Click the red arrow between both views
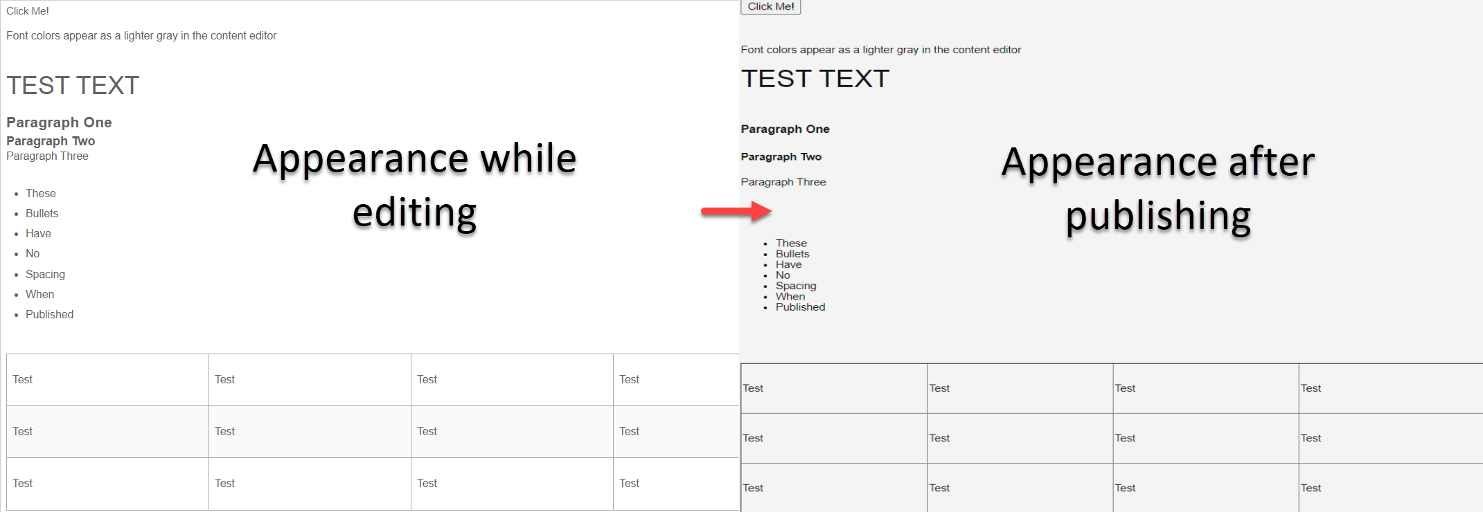Screen dimensions: 1483x512 point(736,211)
